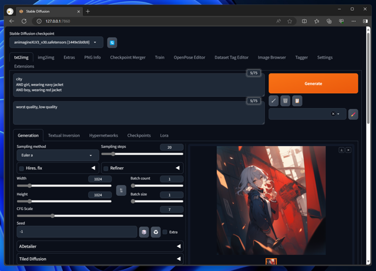Image resolution: width=376 pixels, height=271 pixels.
Task: Enable the Hires. fix checkbox
Action: pyautogui.click(x=21, y=168)
